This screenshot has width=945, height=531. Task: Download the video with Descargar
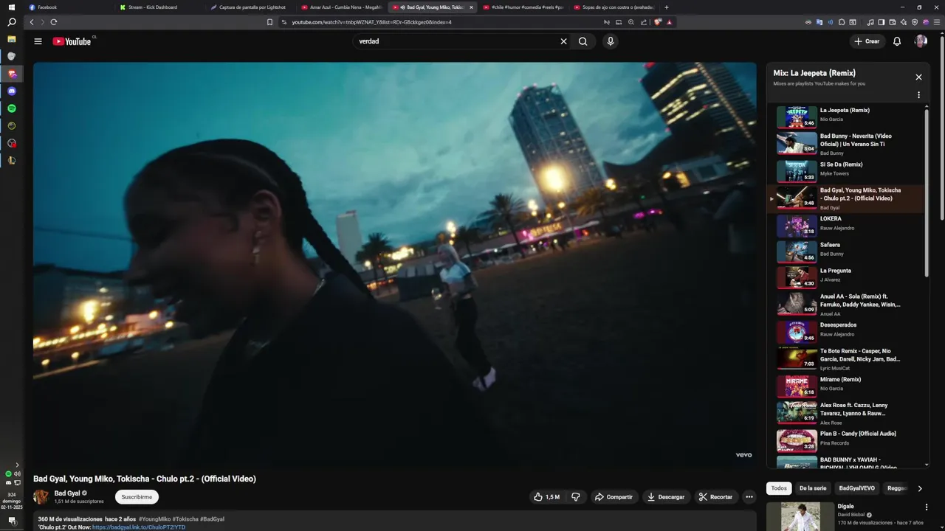[x=666, y=497]
